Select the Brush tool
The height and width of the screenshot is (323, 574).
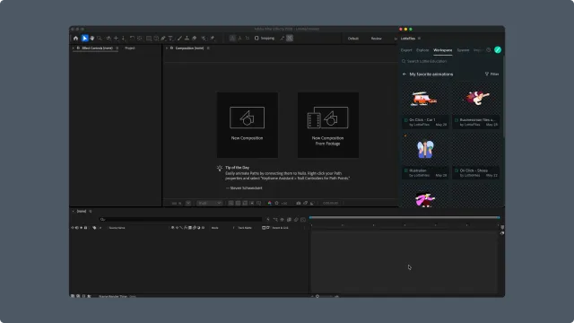179,38
